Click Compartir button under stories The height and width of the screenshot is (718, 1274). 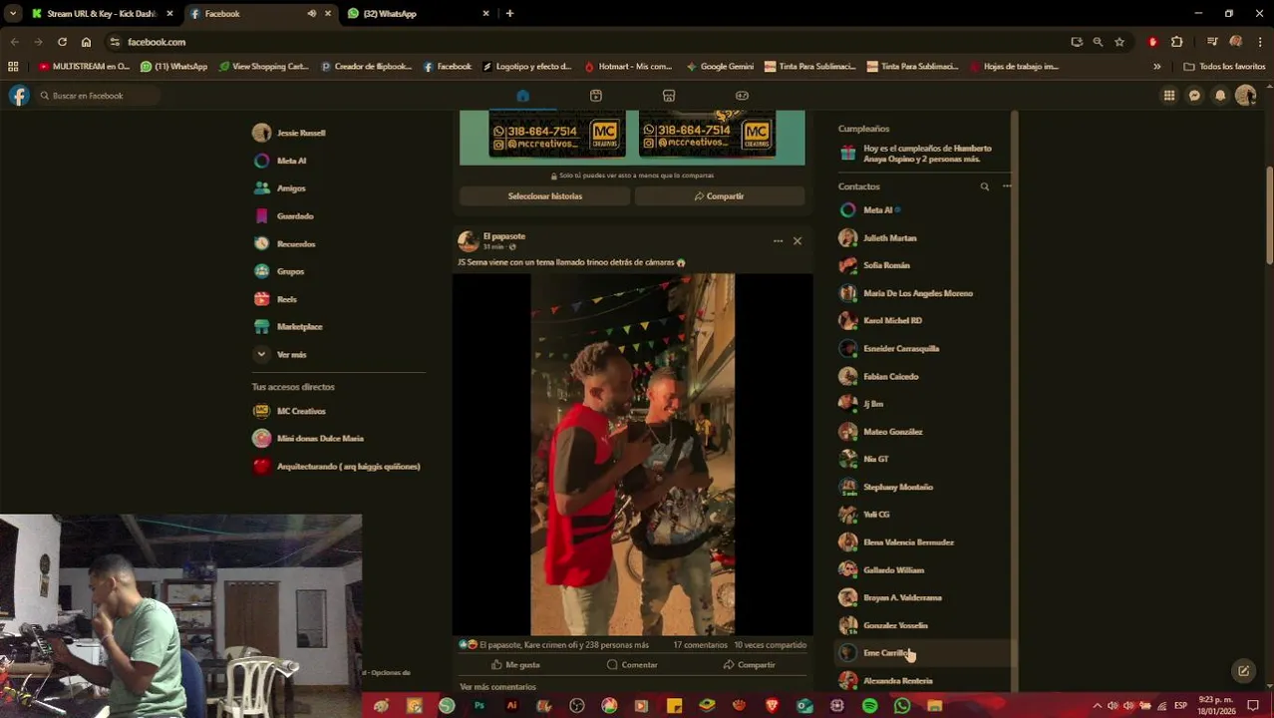720,196
